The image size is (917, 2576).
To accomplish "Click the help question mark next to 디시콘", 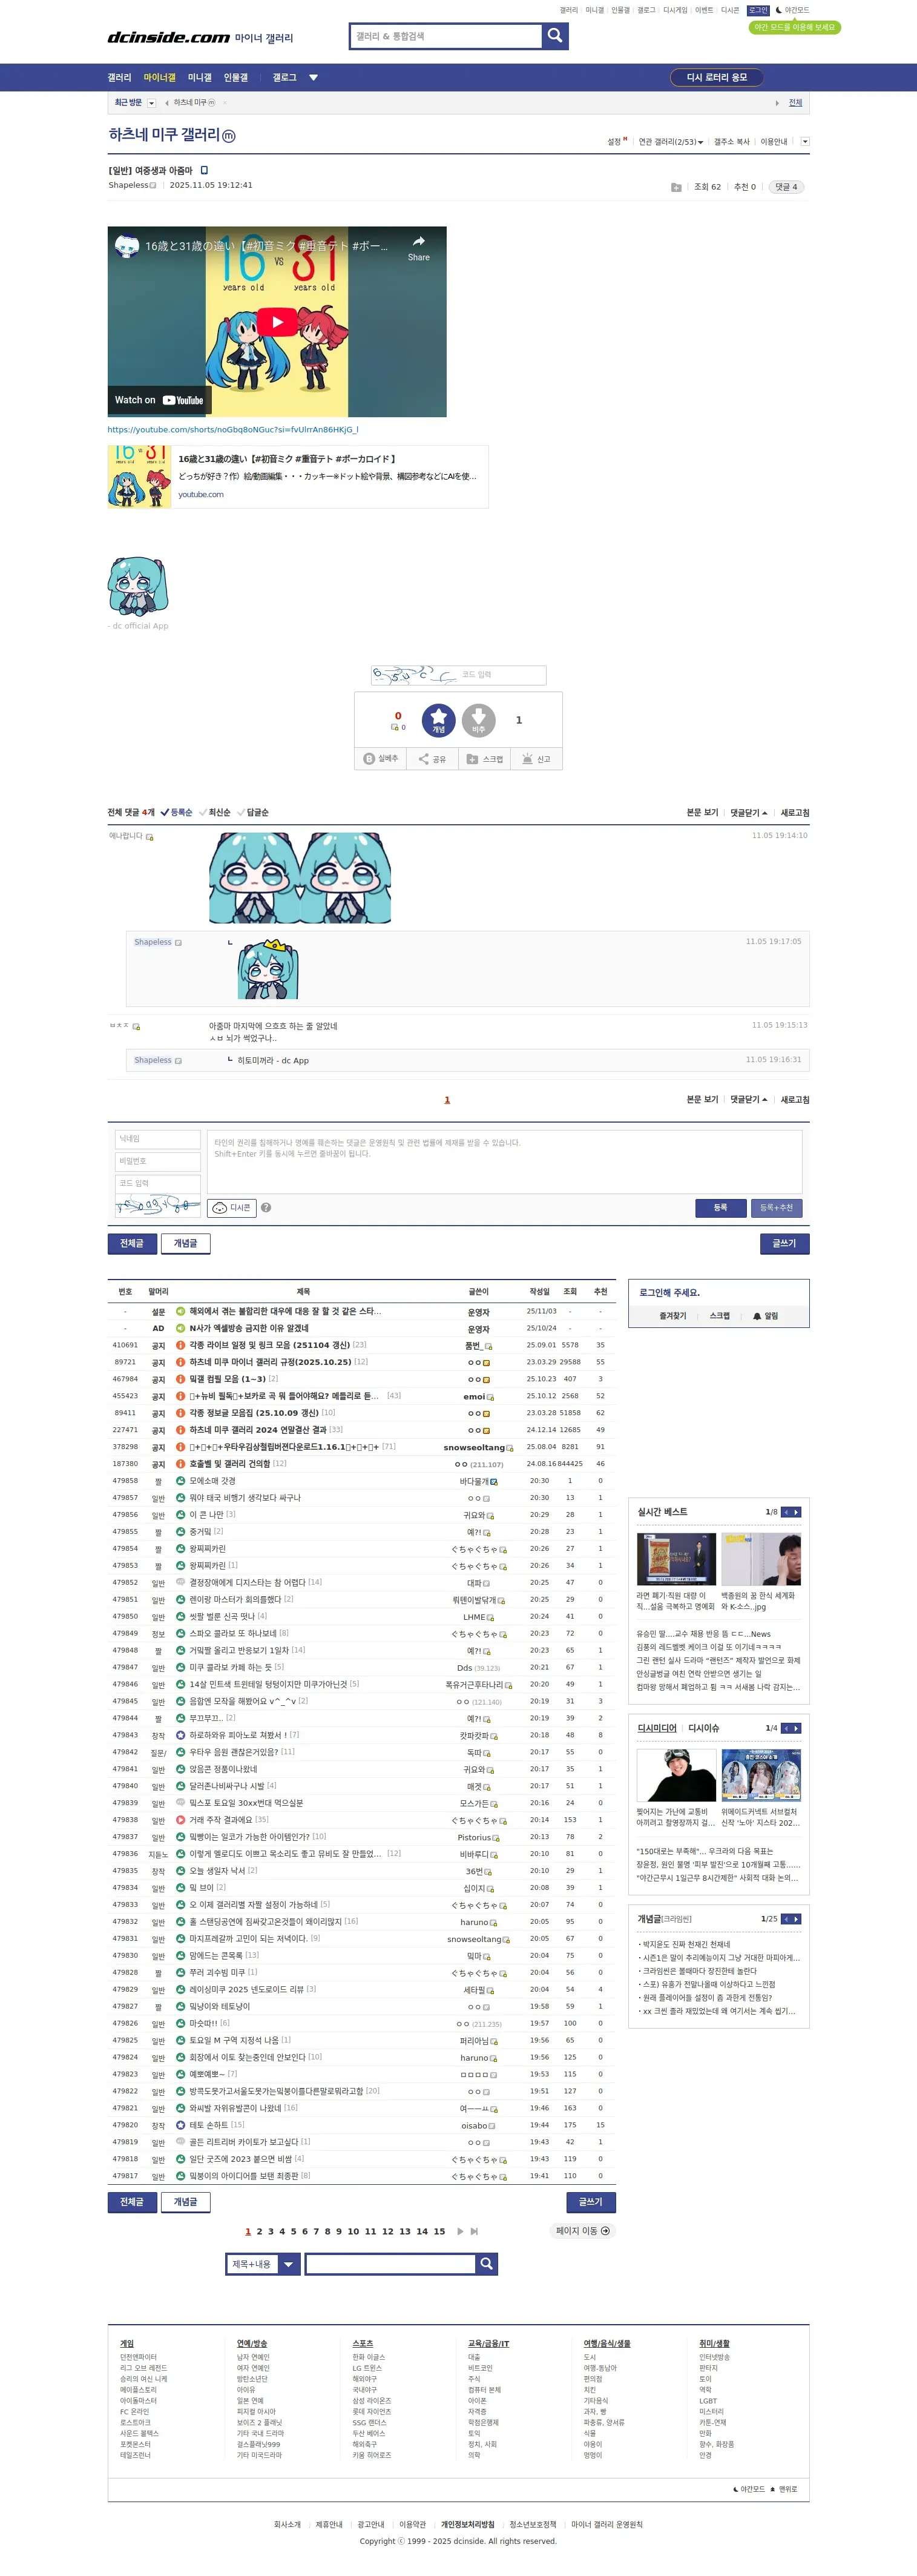I will tap(266, 1208).
